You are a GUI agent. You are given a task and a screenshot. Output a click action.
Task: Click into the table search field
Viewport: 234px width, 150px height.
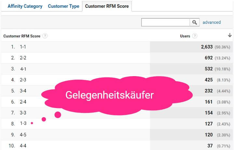[x=165, y=22]
